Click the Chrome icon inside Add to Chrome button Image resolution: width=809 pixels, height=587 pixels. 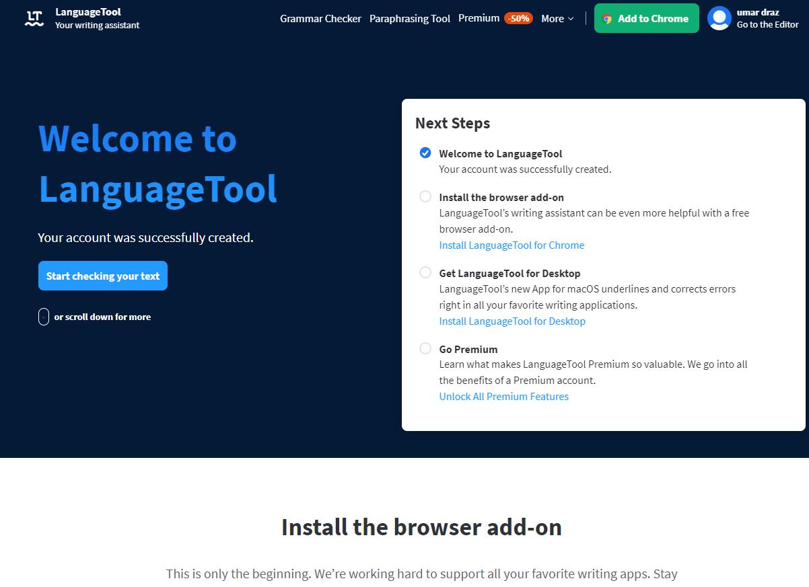(x=609, y=18)
